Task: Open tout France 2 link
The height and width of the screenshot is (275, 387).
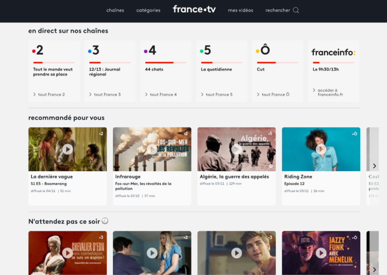Action: [x=49, y=94]
